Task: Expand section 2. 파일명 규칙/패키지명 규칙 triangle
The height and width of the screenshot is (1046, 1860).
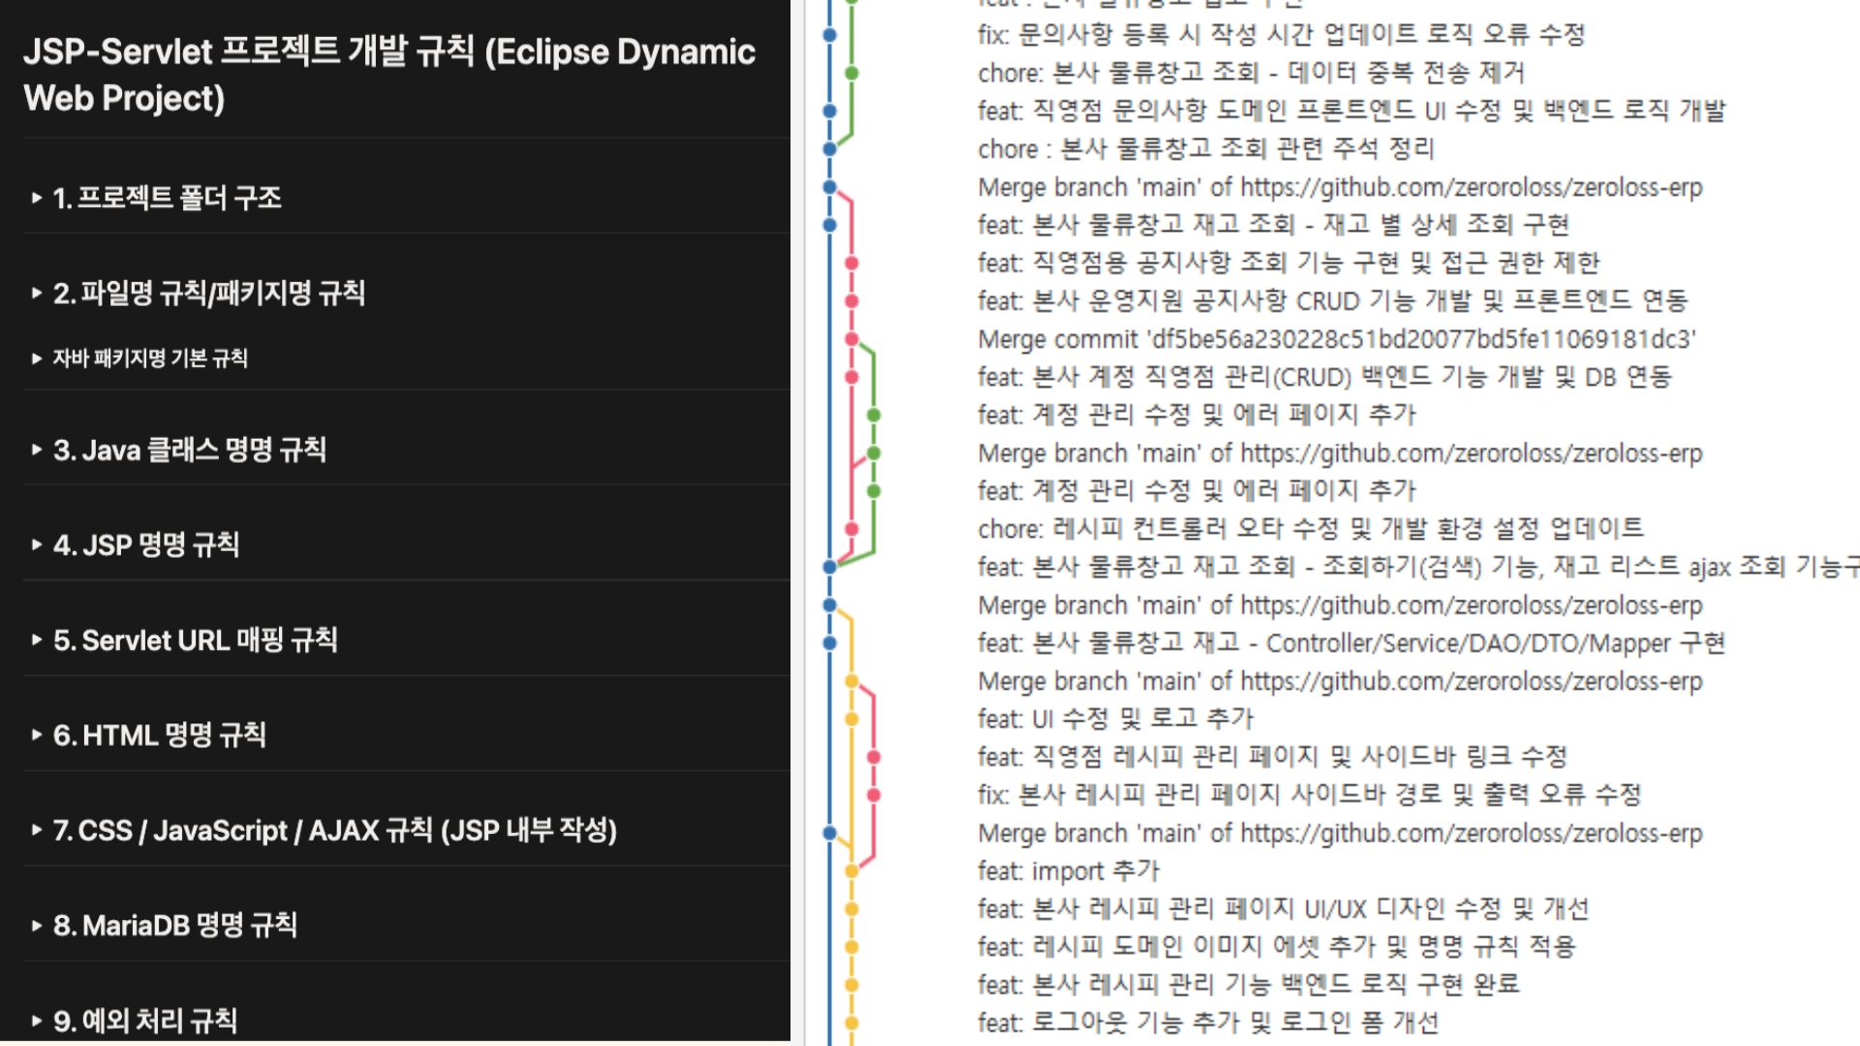Action: point(37,293)
